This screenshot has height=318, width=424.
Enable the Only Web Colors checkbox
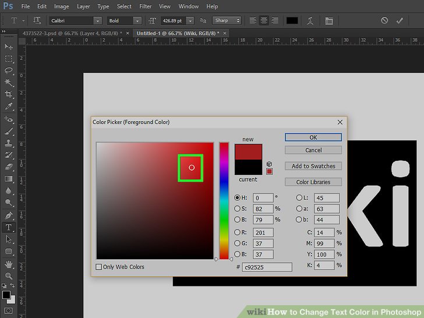pyautogui.click(x=99, y=267)
